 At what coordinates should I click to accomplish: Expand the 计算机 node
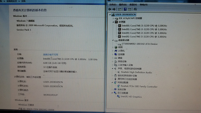pos(113,51)
